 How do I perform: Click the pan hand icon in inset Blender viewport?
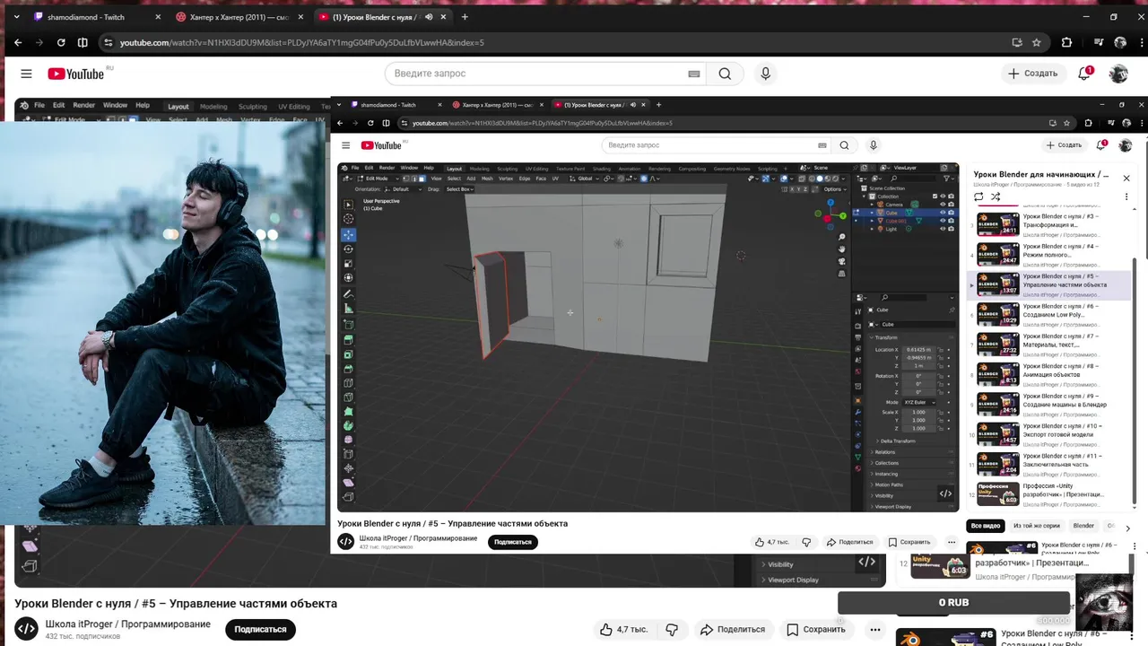point(841,249)
